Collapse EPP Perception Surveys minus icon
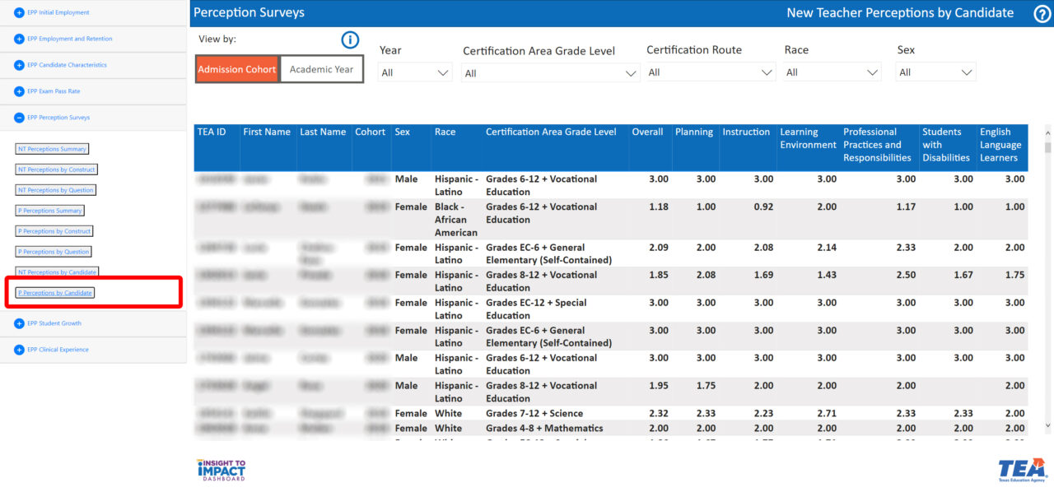The height and width of the screenshot is (492, 1054). [19, 118]
